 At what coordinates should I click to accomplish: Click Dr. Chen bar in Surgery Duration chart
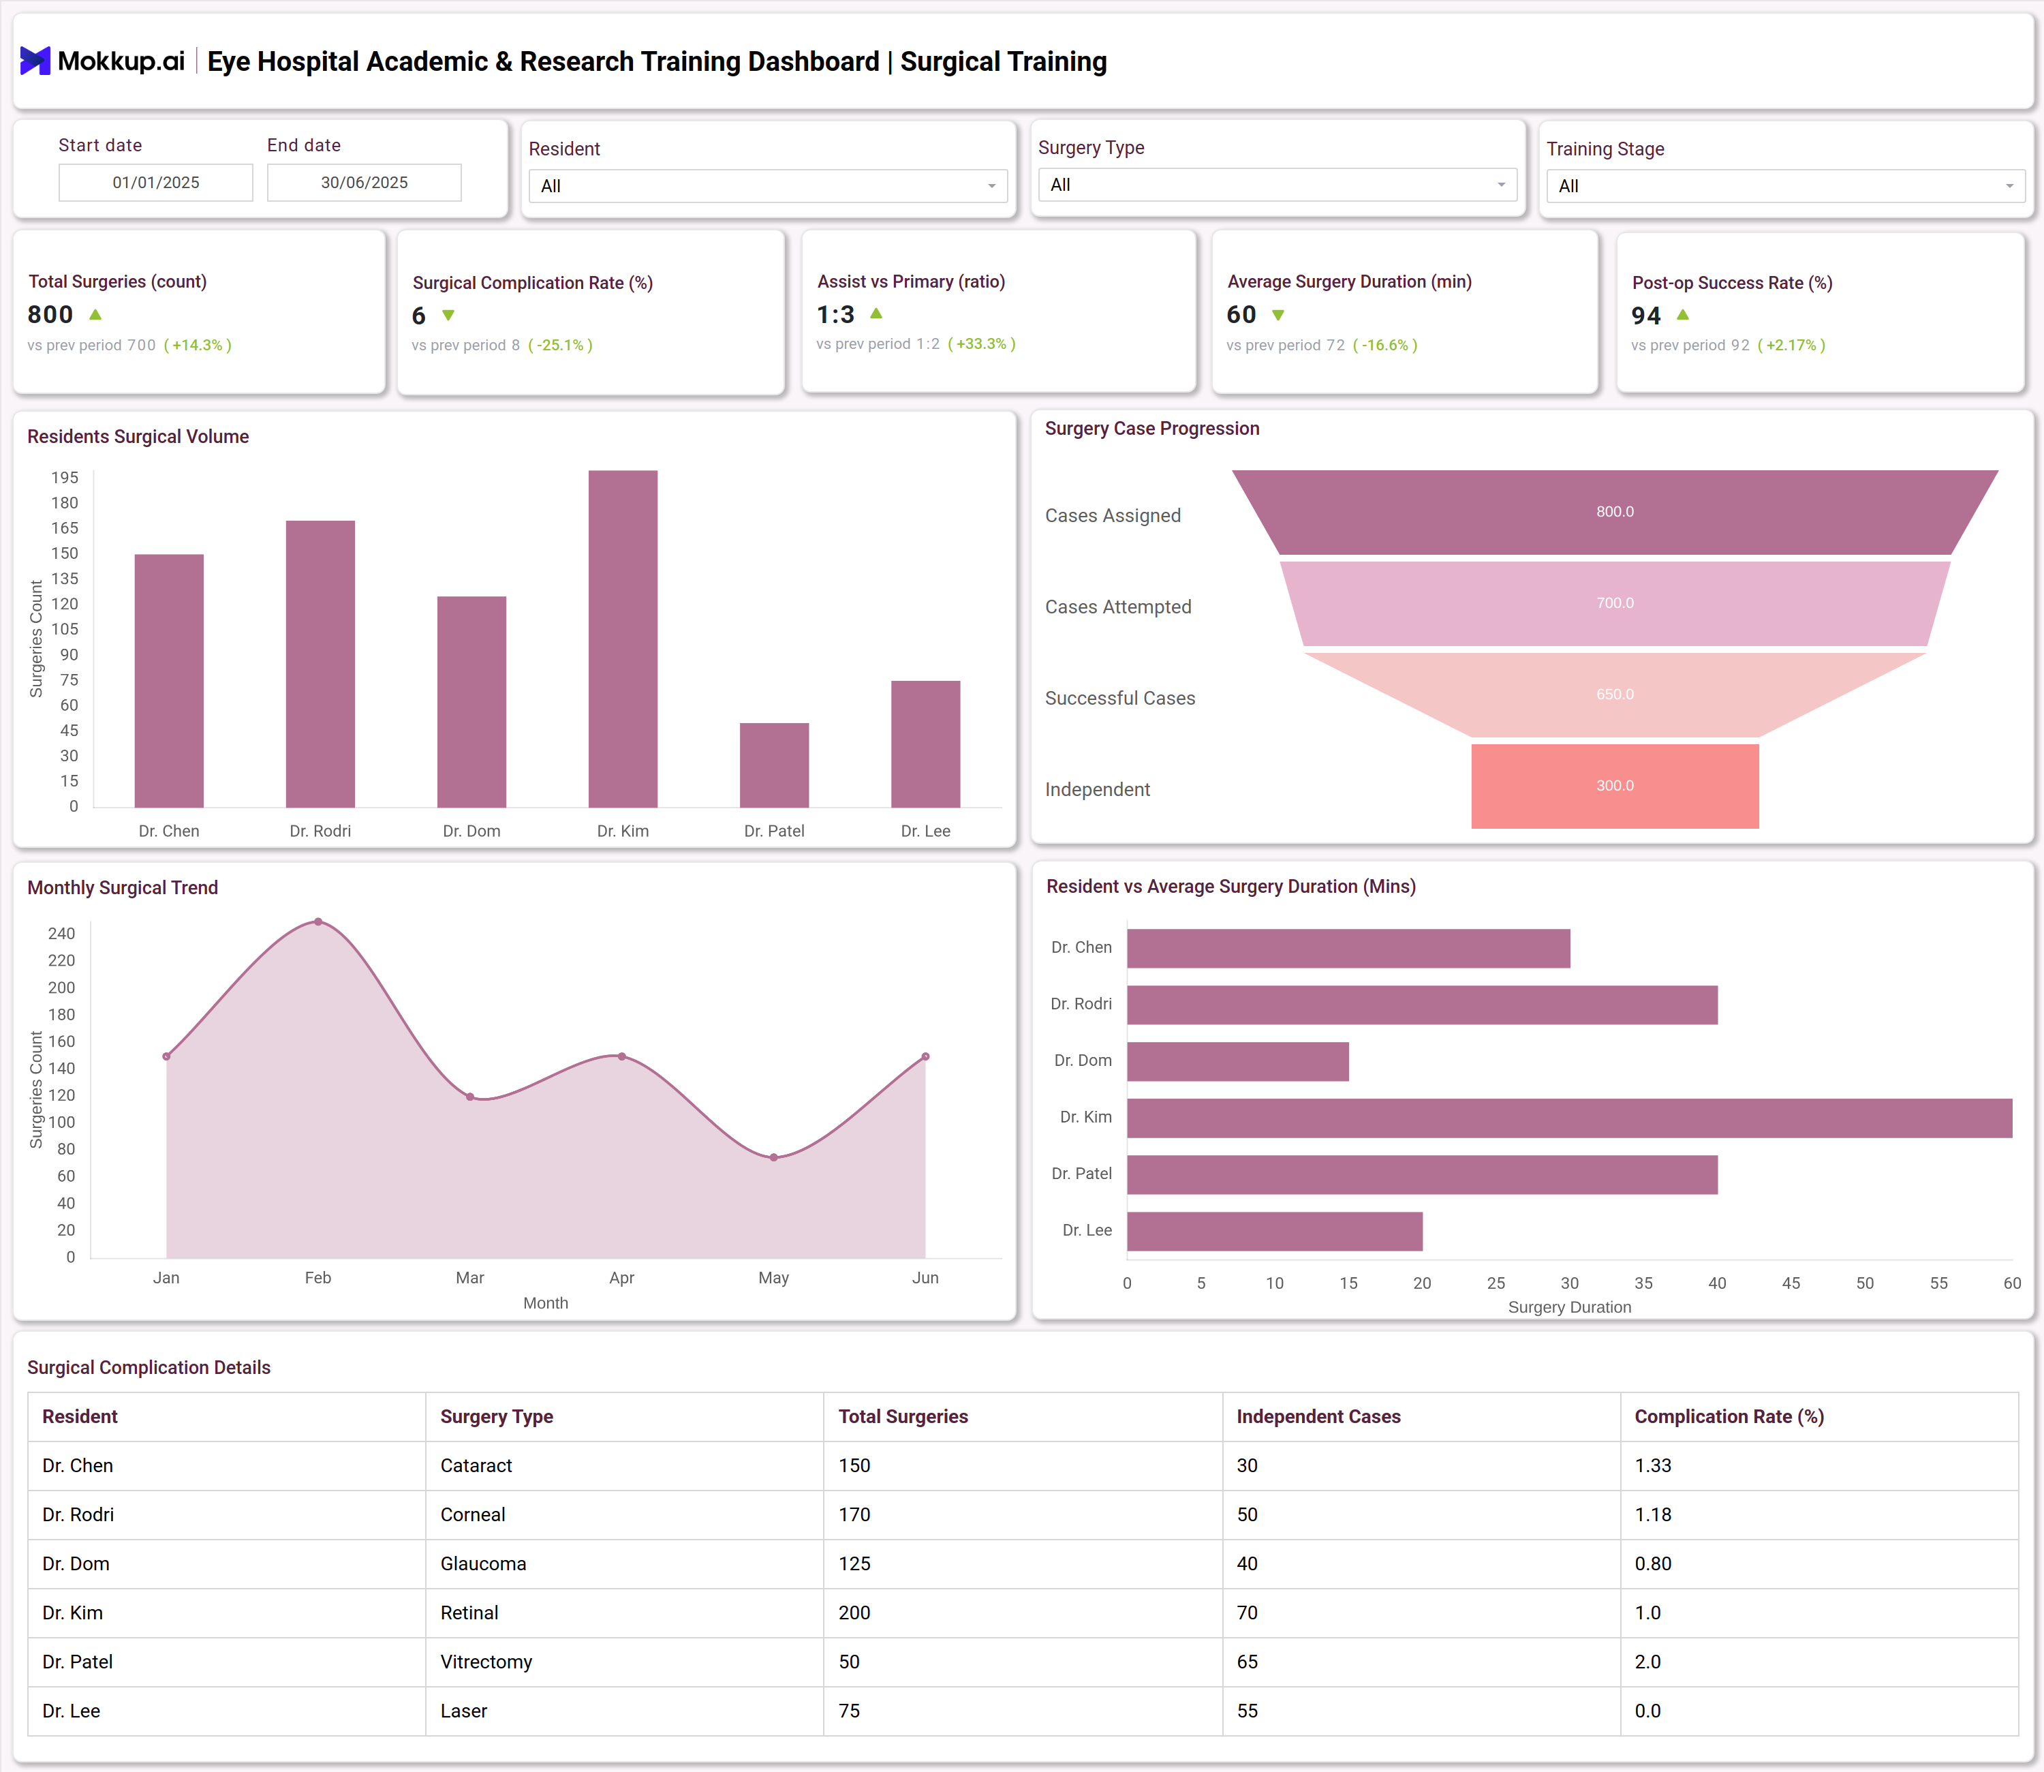click(x=1348, y=948)
